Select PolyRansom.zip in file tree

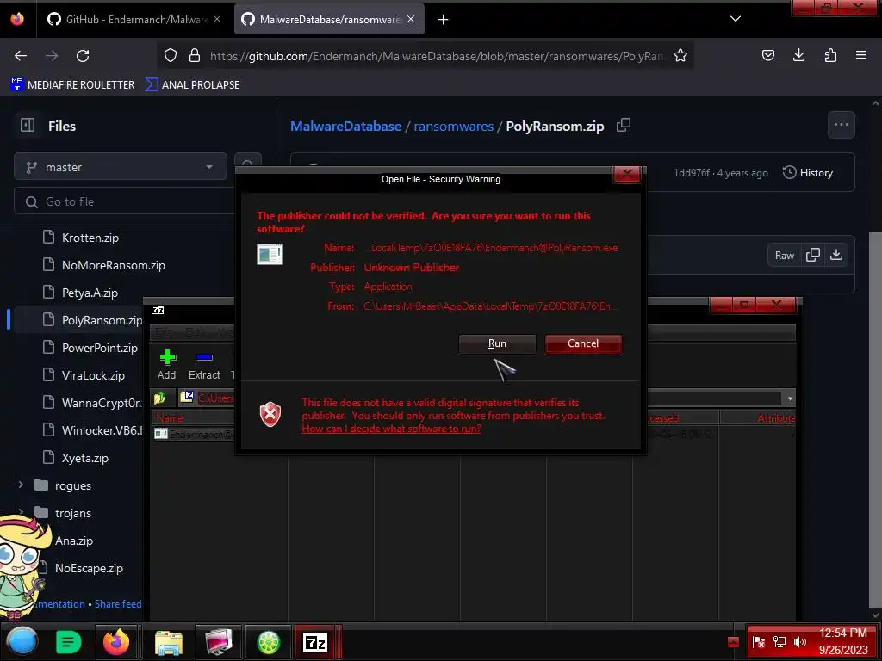pos(102,320)
